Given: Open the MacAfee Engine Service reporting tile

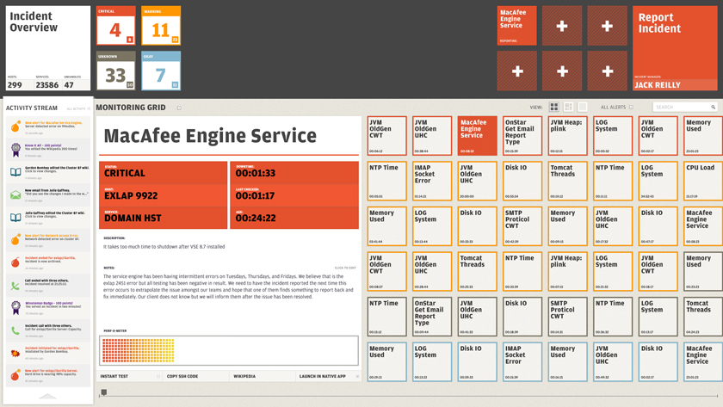Looking at the screenshot, I should pos(517,25).
